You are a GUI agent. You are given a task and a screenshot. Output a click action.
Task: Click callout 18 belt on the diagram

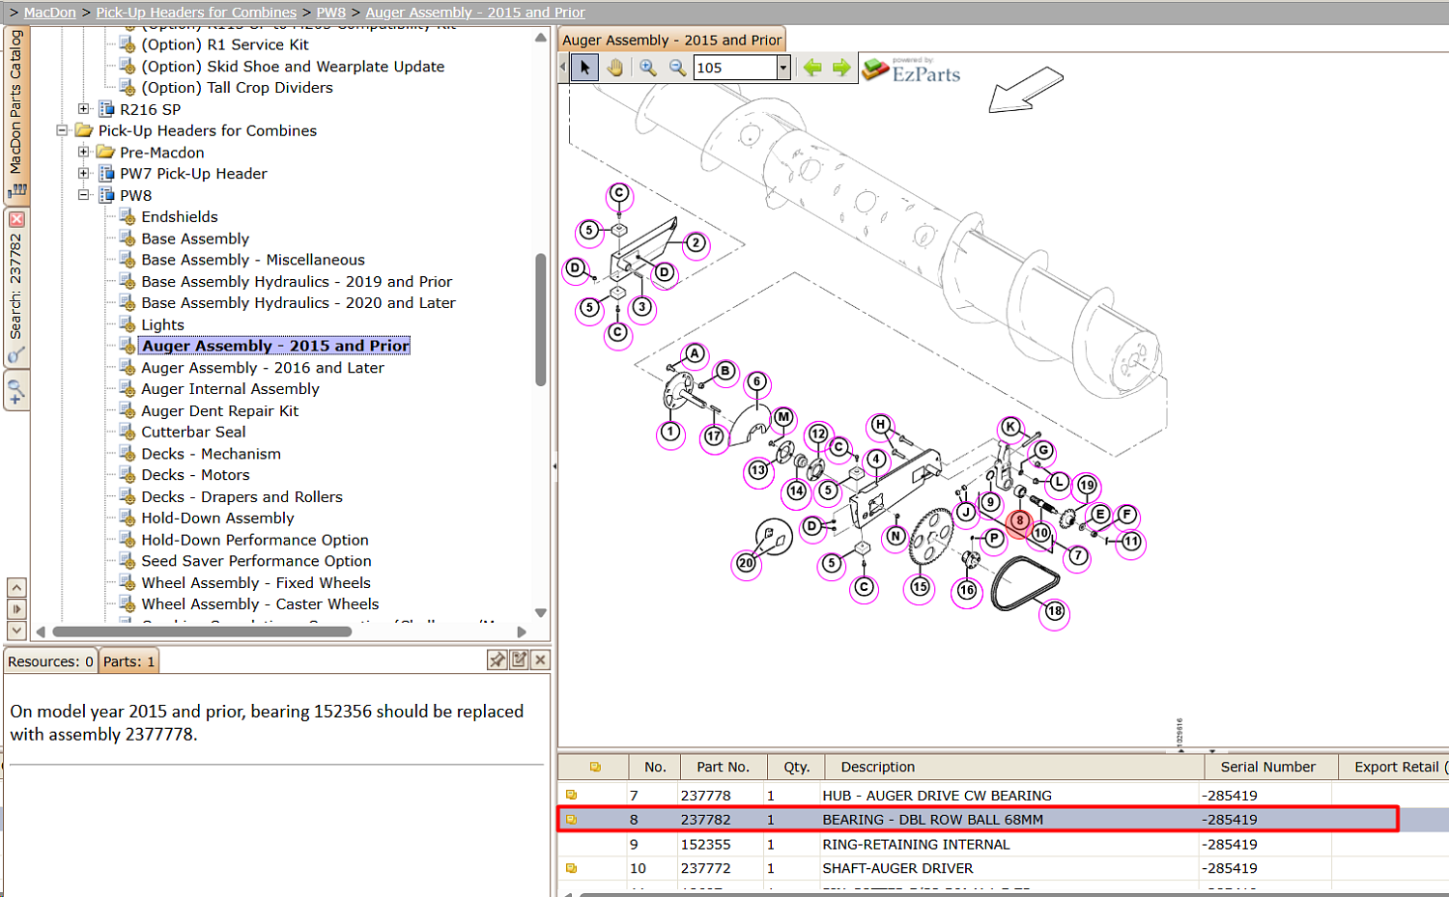(1055, 611)
